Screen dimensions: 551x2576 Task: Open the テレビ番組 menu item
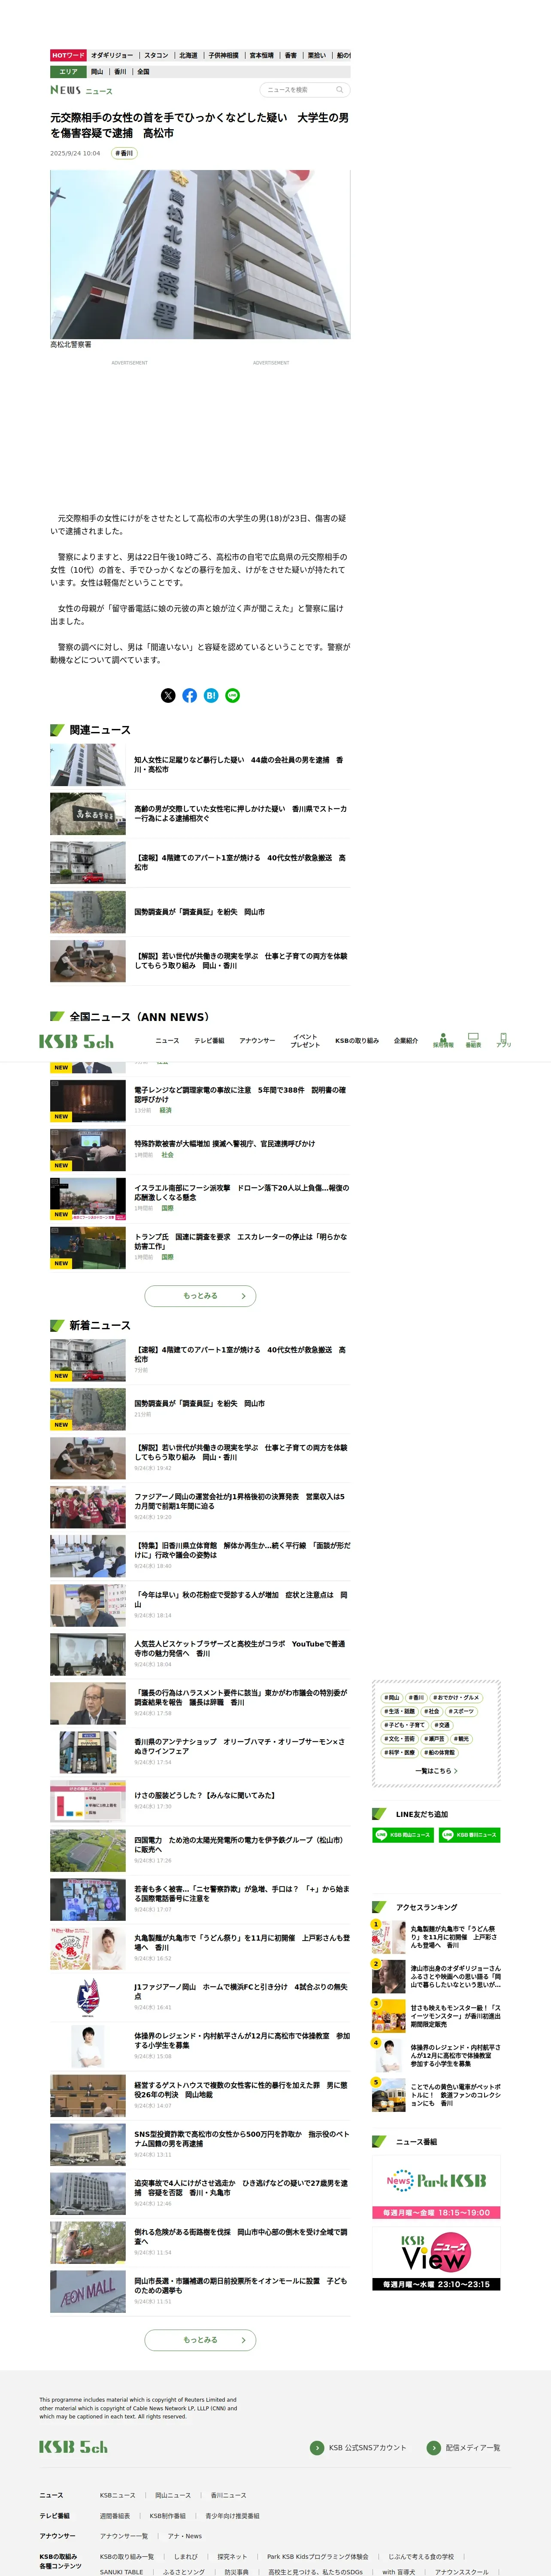tap(209, 1041)
